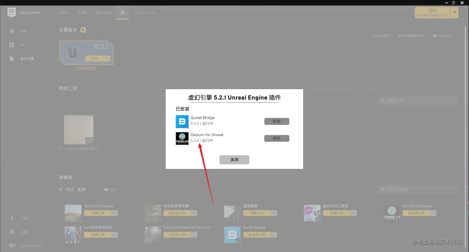The image size is (469, 252).
Task: Remove the Quixel Bridge plugin
Action: (277, 121)
